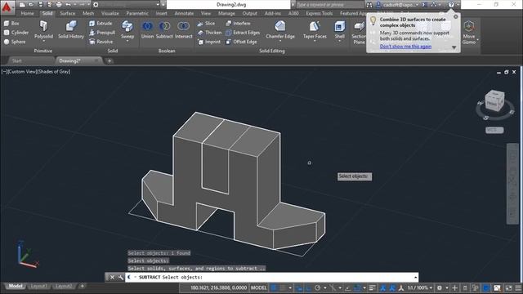Image resolution: width=523 pixels, height=294 pixels.
Task: Click the Taper Faces tool
Action: (315, 29)
